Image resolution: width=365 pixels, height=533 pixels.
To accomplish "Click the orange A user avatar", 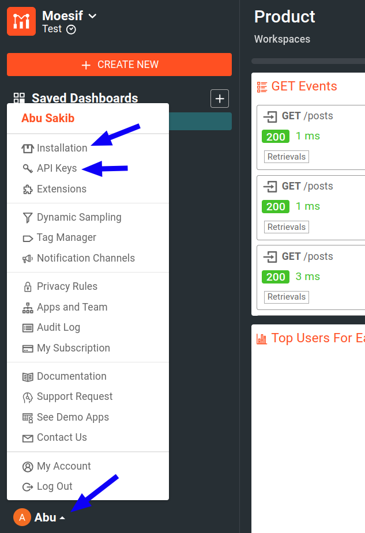I will pyautogui.click(x=22, y=517).
